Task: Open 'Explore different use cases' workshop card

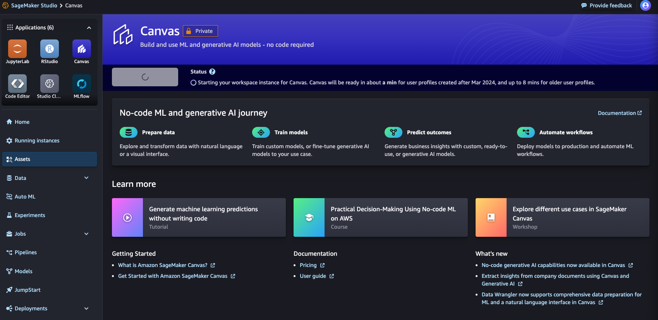Action: pyautogui.click(x=562, y=217)
